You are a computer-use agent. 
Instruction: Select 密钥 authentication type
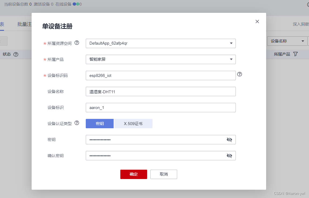tap(99, 123)
